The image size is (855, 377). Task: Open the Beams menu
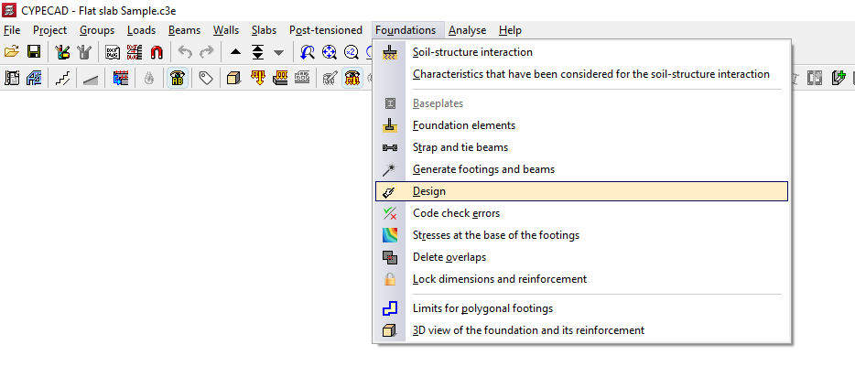pos(184,30)
